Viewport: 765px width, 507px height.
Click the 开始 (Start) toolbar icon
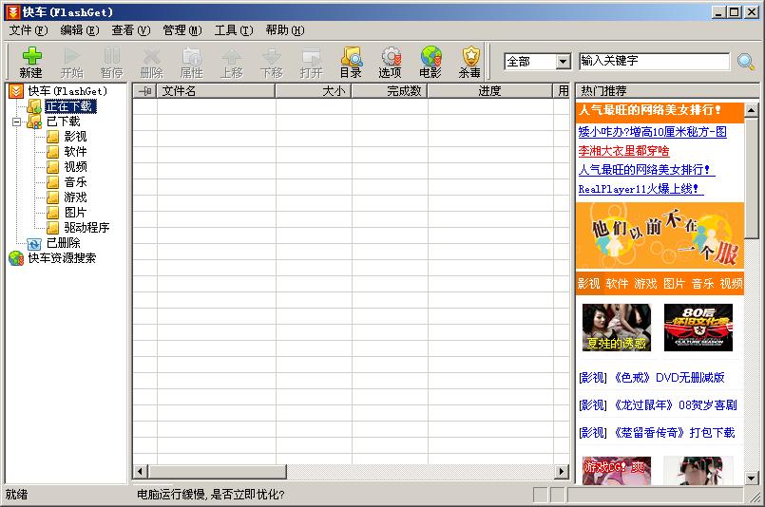[x=71, y=62]
